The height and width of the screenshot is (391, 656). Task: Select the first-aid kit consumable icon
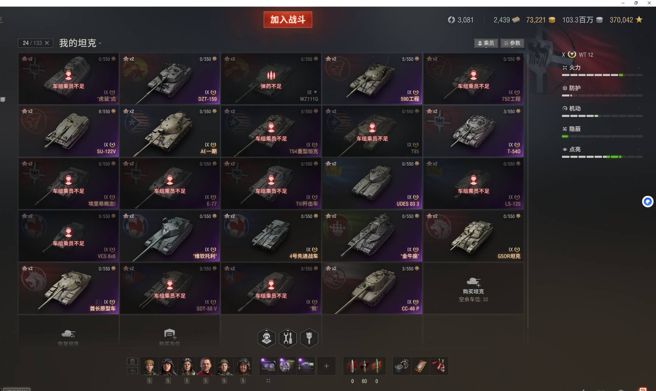(x=421, y=366)
